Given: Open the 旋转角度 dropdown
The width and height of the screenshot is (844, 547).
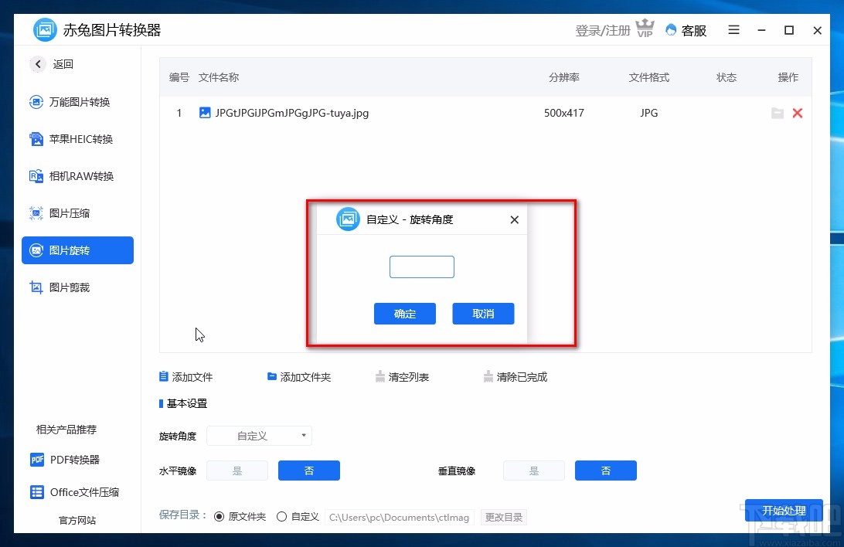Looking at the screenshot, I should pos(259,436).
